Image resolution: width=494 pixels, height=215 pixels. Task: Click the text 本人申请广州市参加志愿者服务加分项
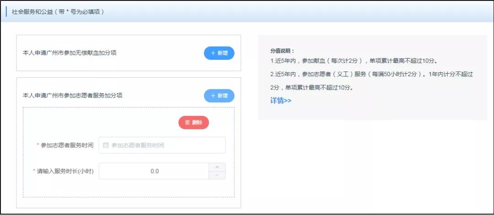click(x=72, y=95)
